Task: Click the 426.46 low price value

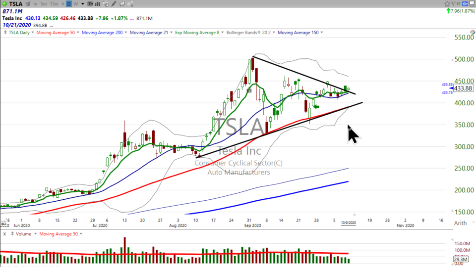Action: [68, 18]
